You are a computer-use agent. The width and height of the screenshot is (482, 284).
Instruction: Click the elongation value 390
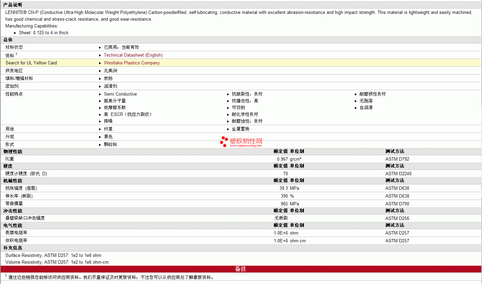(x=285, y=196)
